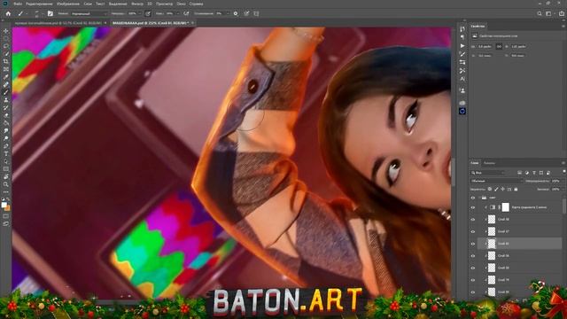Image resolution: width=567 pixels, height=319 pixels.
Task: Click the blue circular plugin icon
Action: point(462,112)
